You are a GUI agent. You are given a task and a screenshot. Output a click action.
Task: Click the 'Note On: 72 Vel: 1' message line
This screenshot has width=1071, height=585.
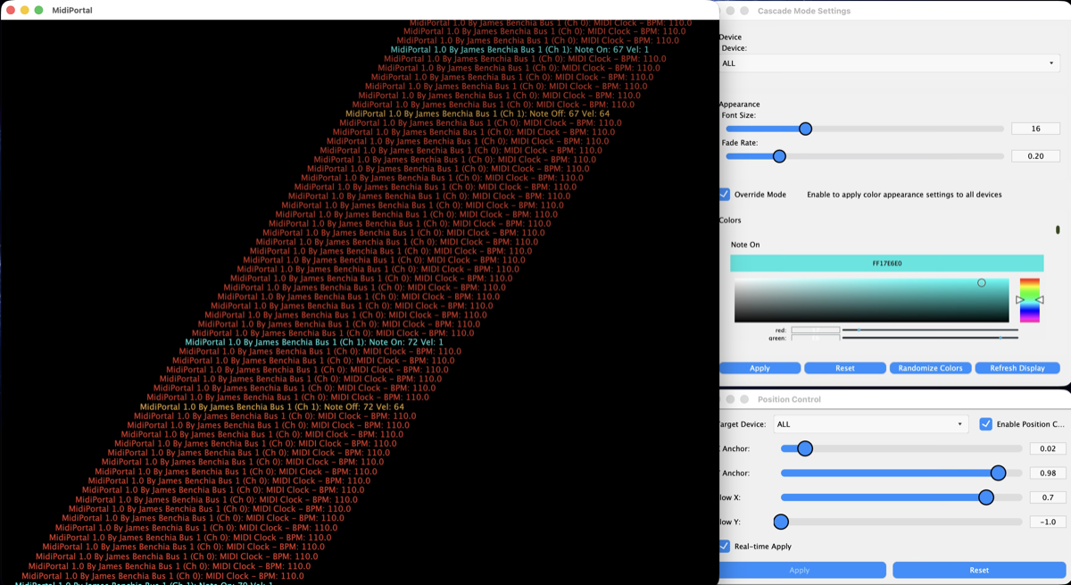[314, 342]
